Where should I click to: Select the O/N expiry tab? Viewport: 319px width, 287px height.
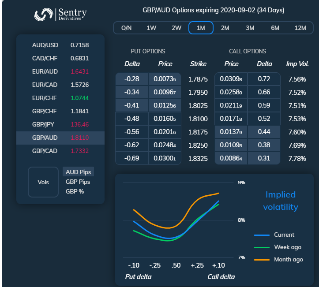[126, 28]
